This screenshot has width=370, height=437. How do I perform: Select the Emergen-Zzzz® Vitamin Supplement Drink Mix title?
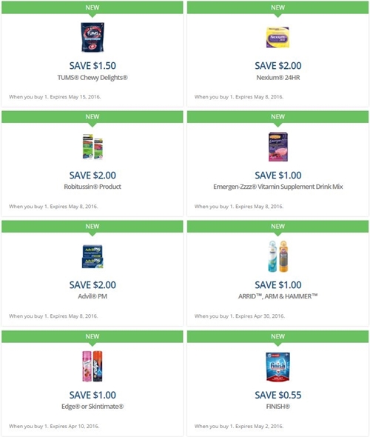point(277,187)
